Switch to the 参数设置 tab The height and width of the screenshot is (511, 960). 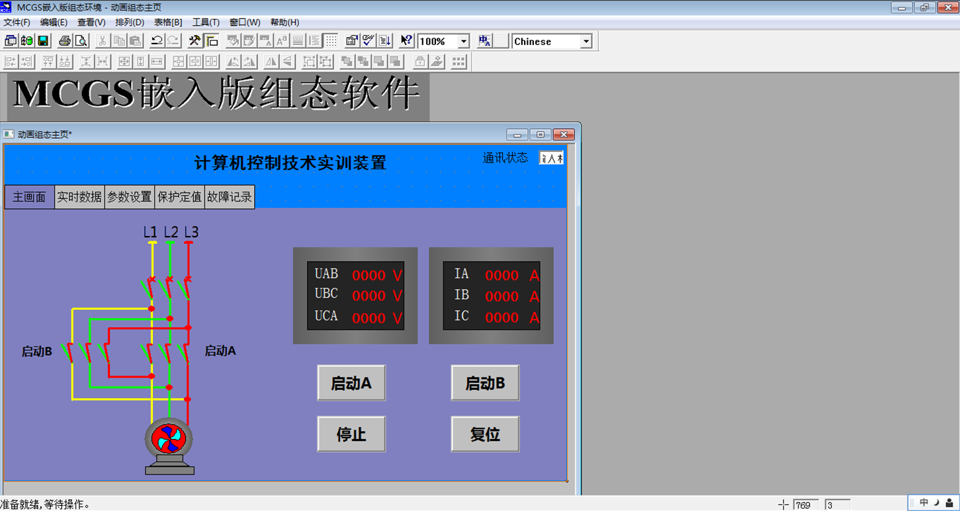[130, 197]
